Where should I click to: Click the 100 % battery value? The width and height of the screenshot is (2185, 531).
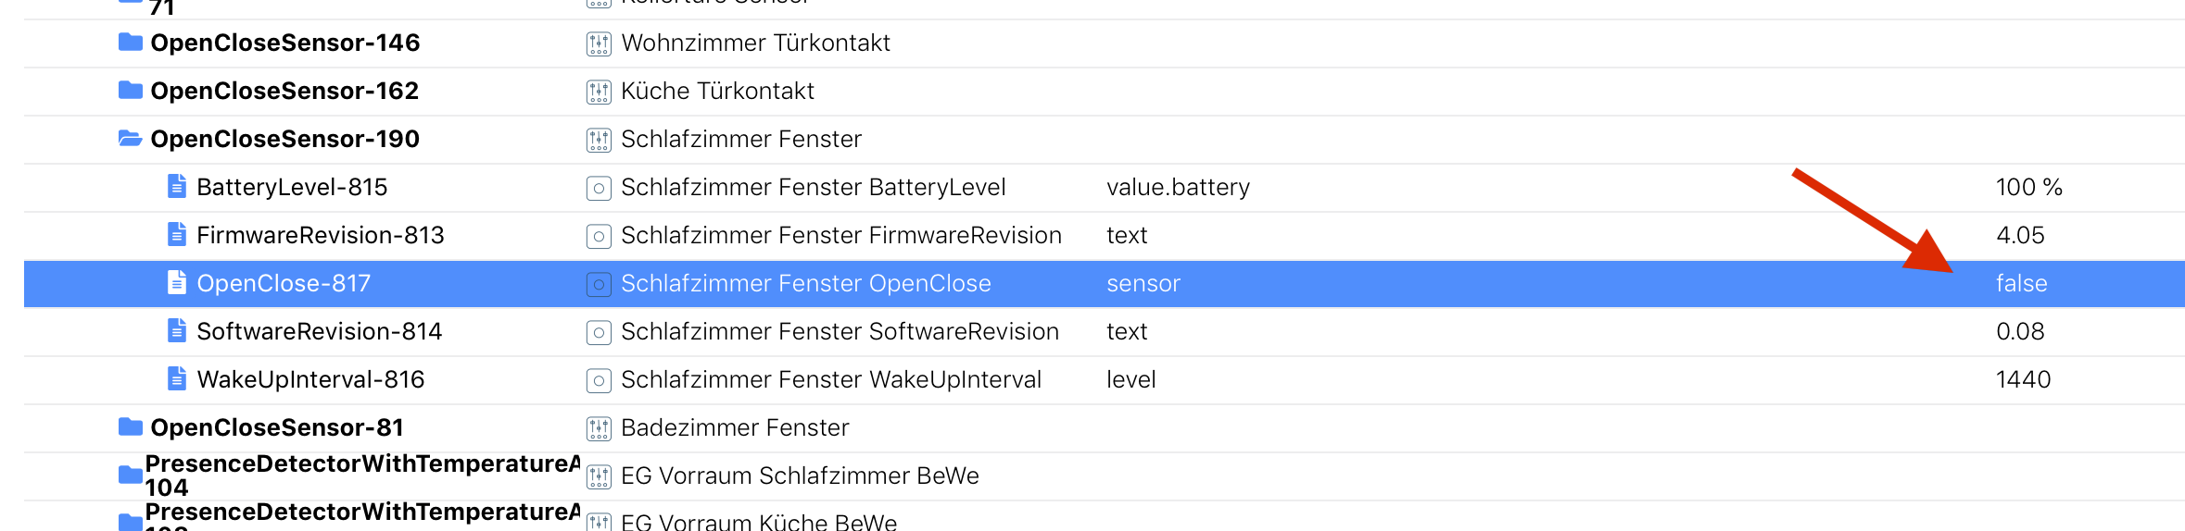click(2028, 188)
